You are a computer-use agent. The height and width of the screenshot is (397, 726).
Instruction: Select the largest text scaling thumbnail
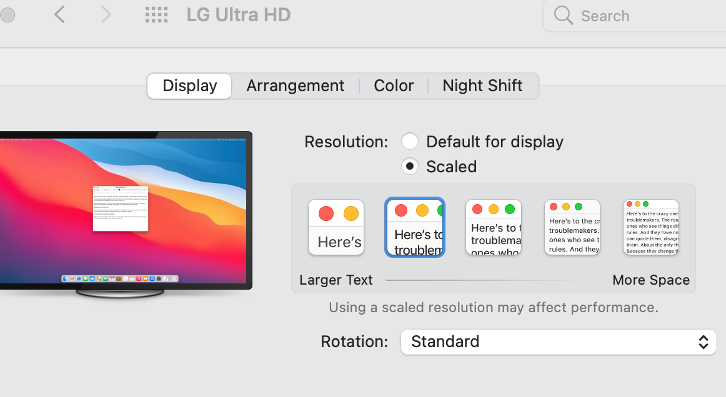336,227
